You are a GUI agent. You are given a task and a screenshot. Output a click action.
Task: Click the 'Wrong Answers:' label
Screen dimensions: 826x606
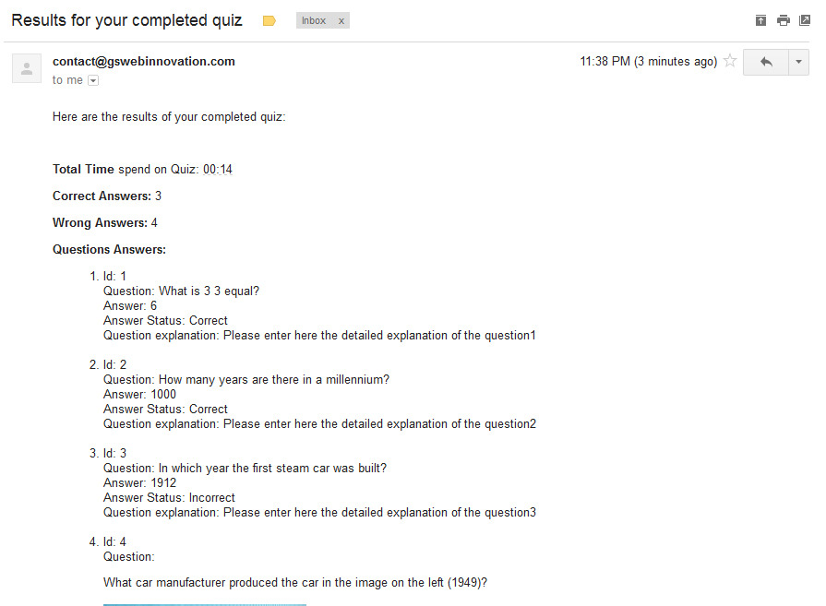click(100, 223)
